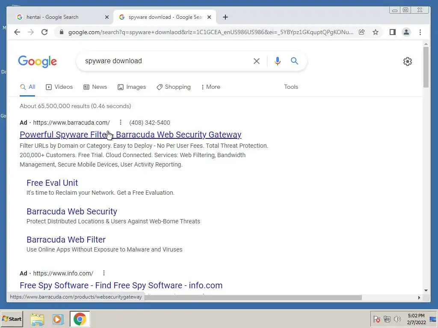
Task: Click the blue magnifier search button
Action: [294, 61]
